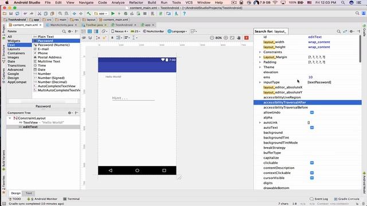Switch to Design surface view icon
This screenshot has width=367, height=206.
click(83, 31)
